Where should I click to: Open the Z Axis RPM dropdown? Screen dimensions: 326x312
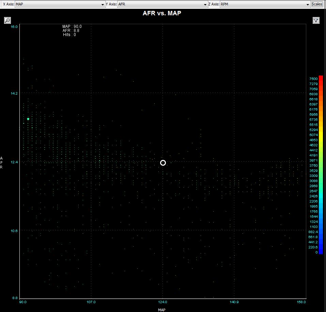pyautogui.click(x=264, y=4)
